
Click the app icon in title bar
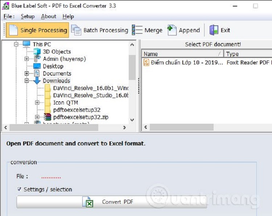5,6
